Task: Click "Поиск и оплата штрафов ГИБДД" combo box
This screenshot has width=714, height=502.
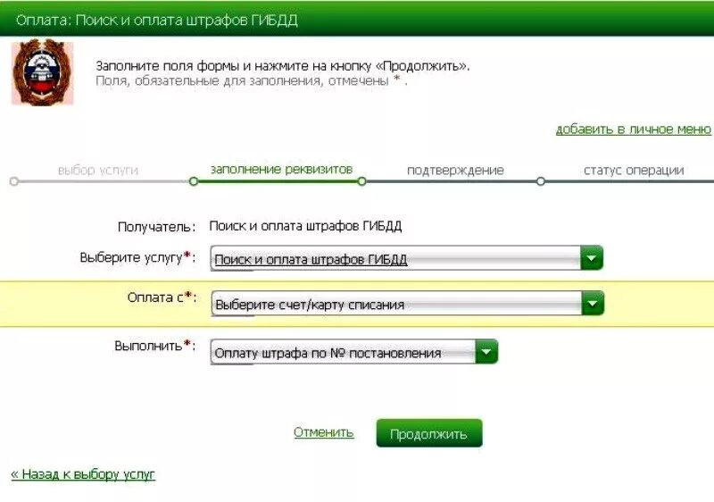Action: (407, 258)
